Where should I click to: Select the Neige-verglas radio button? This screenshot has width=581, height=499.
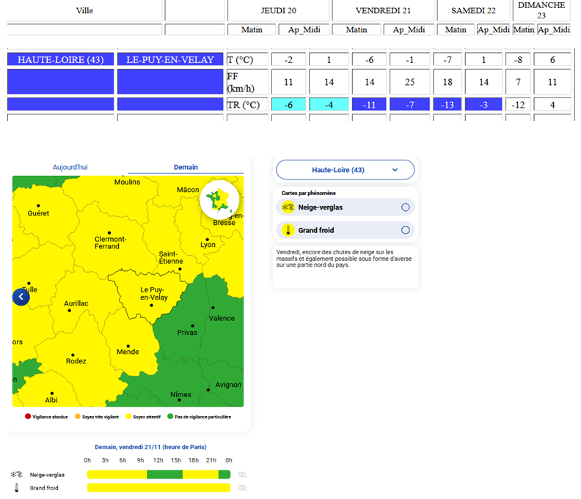(x=406, y=207)
